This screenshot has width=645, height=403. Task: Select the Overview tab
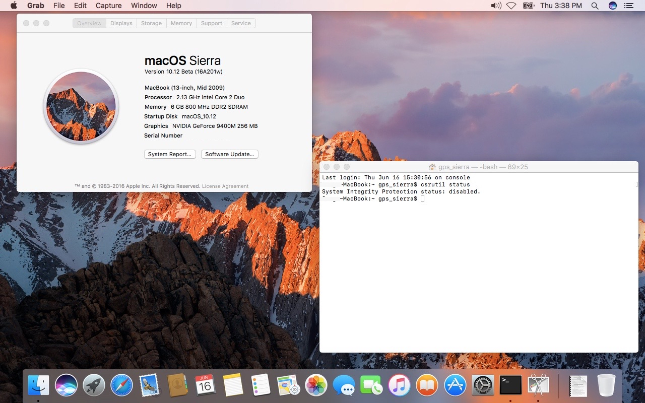(89, 23)
